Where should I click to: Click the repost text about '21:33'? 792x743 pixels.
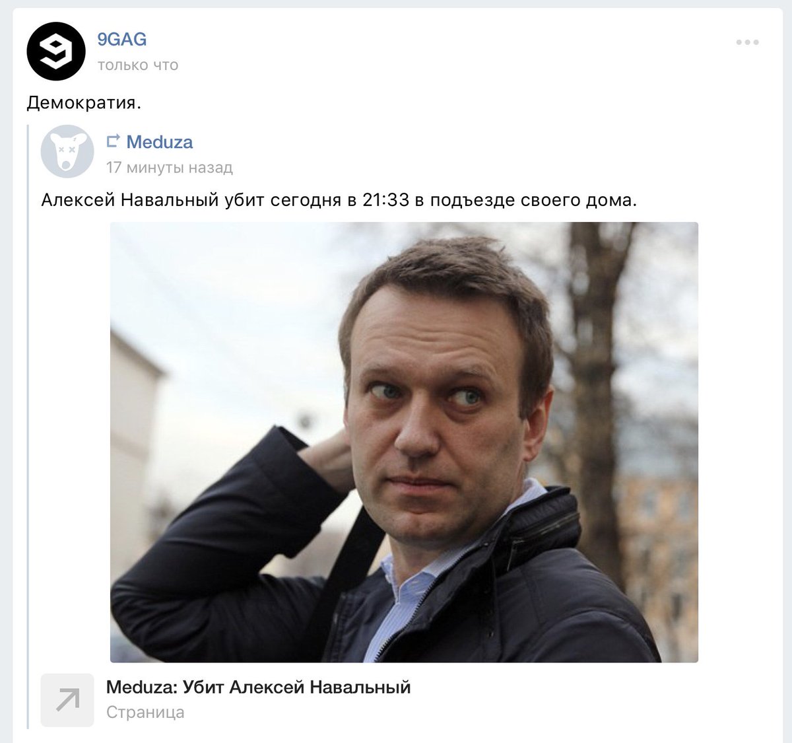tap(339, 200)
